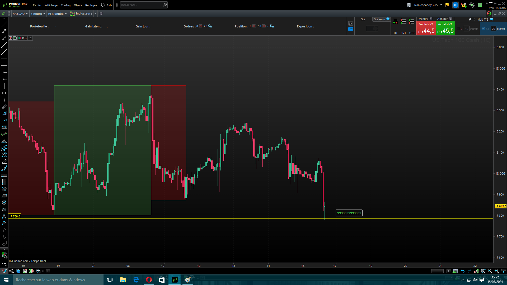Click the share chart icon
Screen dimensions: 507x285
click(x=11, y=271)
